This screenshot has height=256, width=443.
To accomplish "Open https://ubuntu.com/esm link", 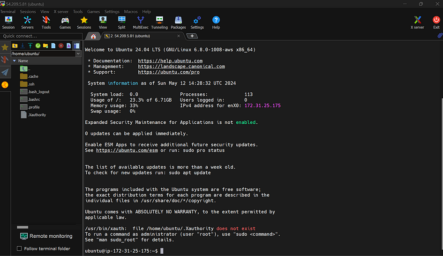I will click(127, 151).
